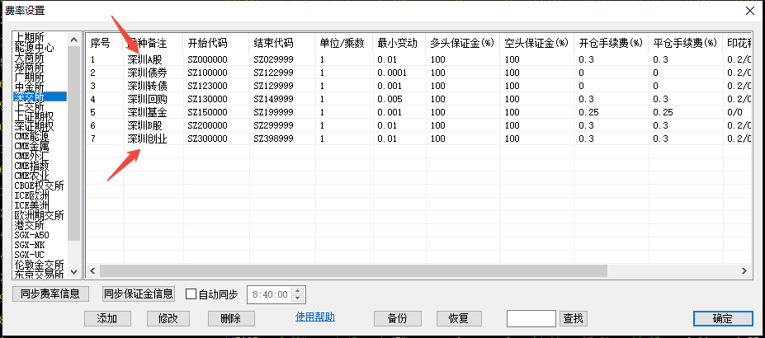This screenshot has width=765, height=338.
Task: Select the 深圳基金 row
Action: coord(418,112)
